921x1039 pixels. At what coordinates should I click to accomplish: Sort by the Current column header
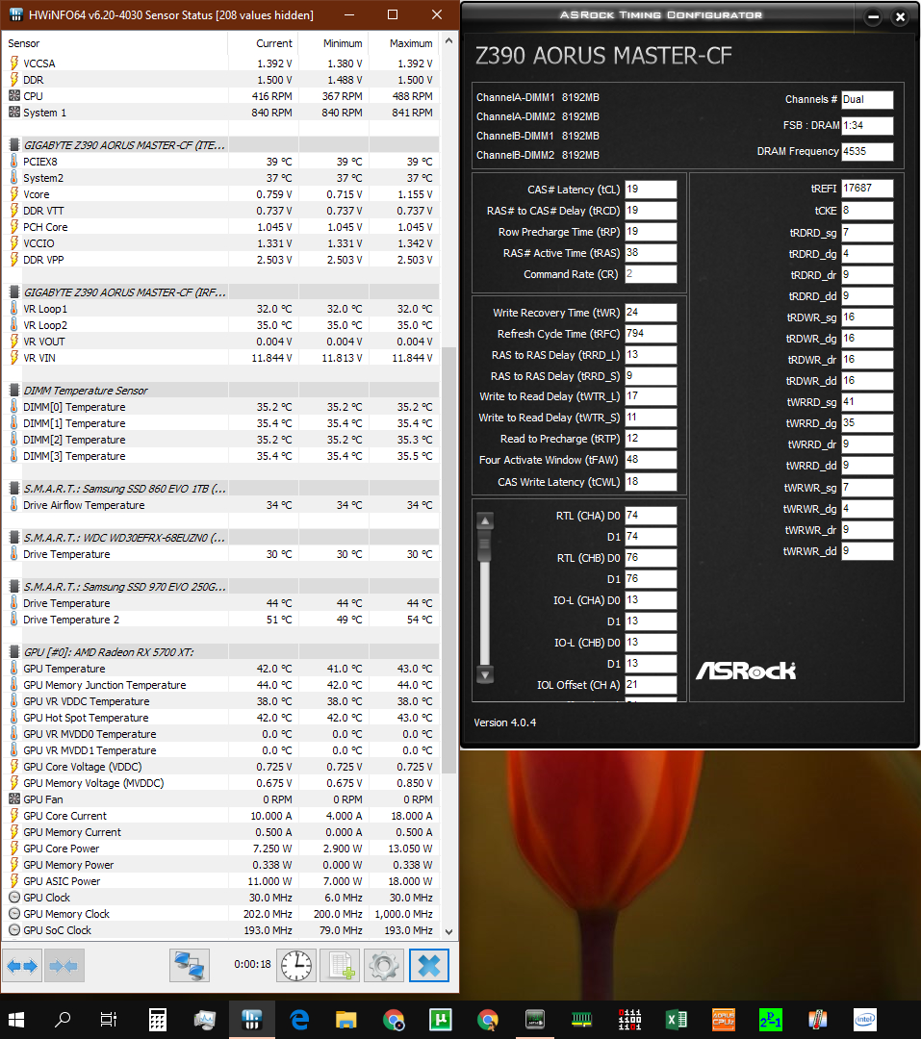[x=264, y=43]
